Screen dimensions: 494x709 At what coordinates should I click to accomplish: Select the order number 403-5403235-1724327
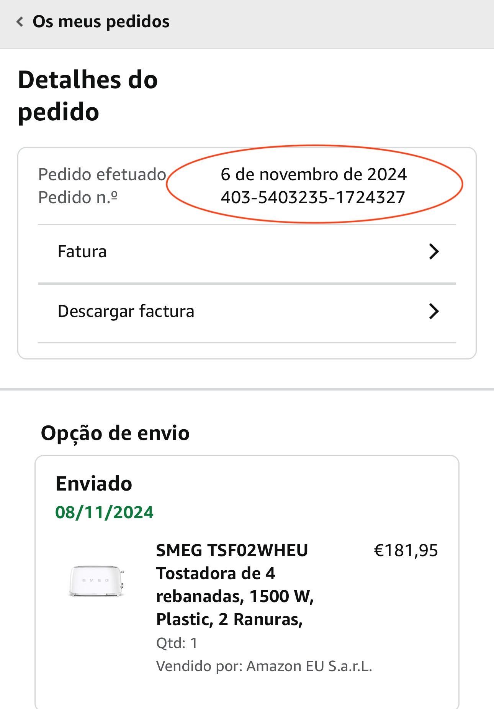pos(313,198)
